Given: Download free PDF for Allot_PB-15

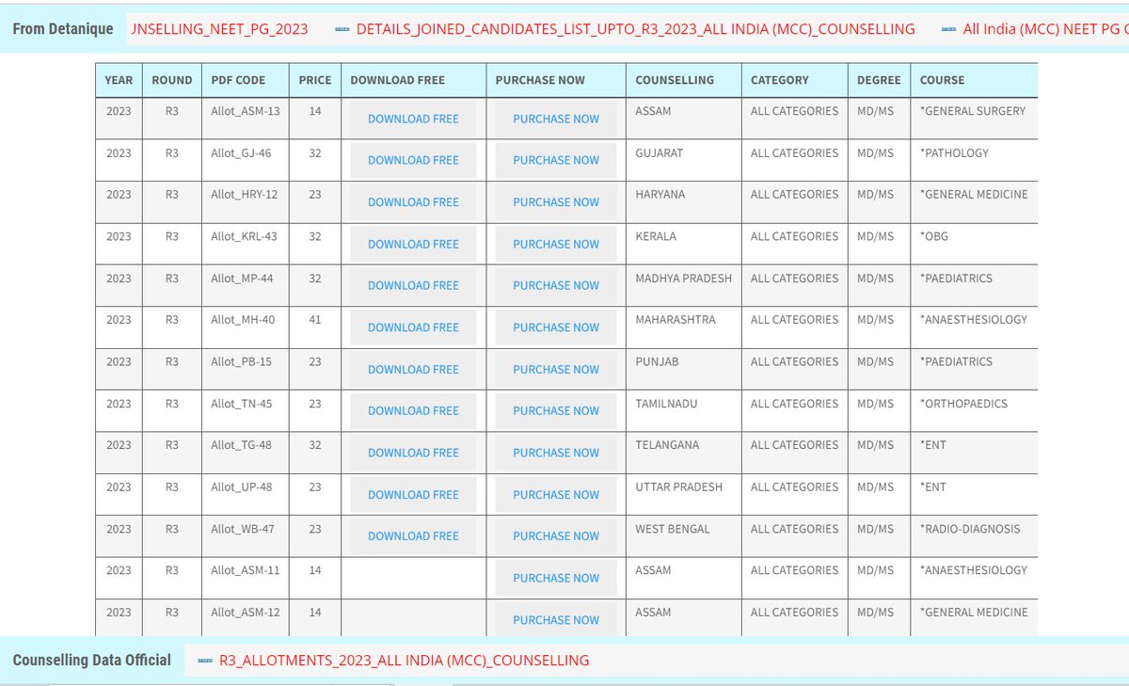Looking at the screenshot, I should 413,369.
